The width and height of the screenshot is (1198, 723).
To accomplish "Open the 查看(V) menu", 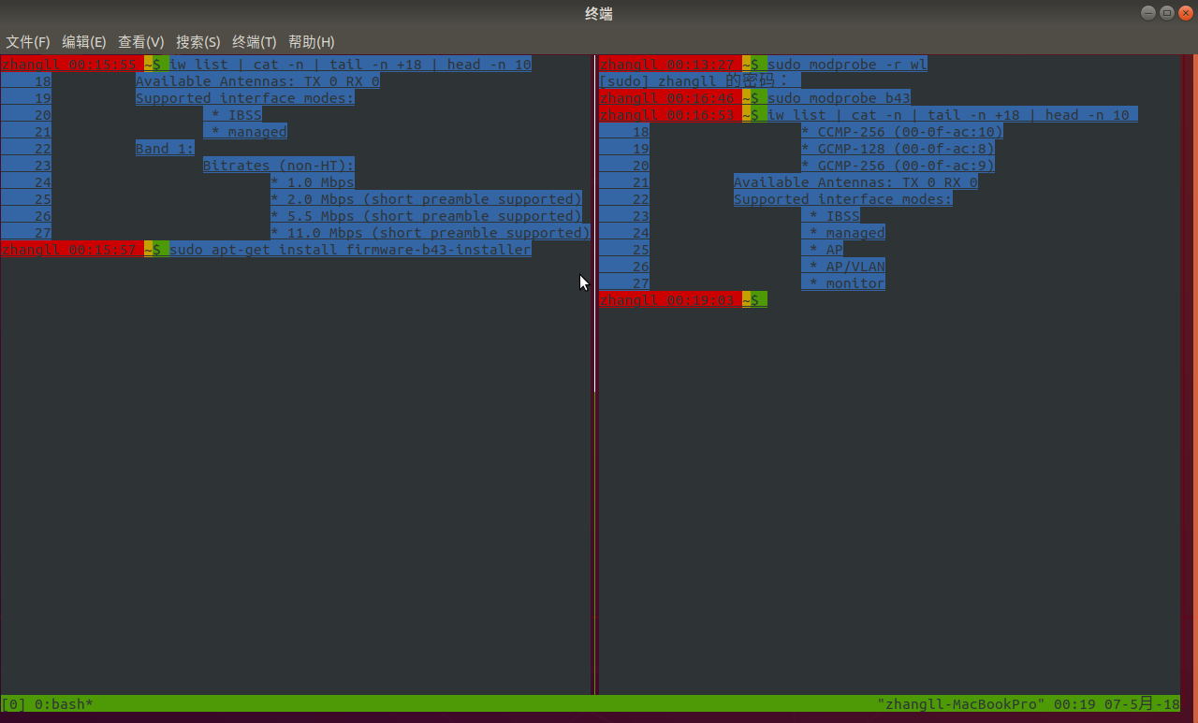I will click(141, 42).
